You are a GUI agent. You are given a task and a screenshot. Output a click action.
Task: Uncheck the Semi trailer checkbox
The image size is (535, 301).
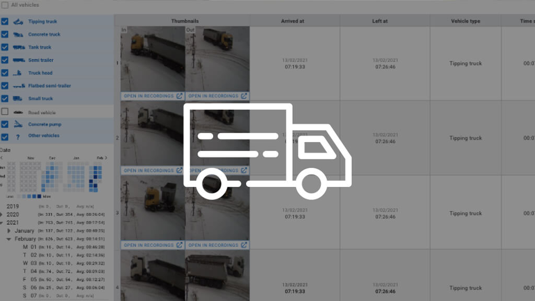pos(5,60)
